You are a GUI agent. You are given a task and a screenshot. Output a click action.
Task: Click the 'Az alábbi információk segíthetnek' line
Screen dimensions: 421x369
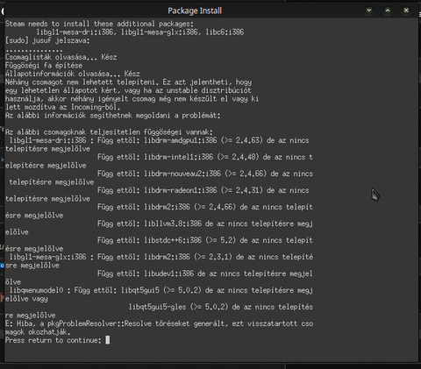(x=112, y=116)
